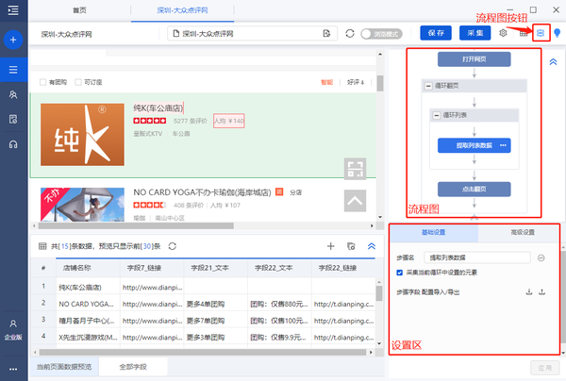Collapse the 循环翻页 loop node
The height and width of the screenshot is (381, 566).
[428, 86]
